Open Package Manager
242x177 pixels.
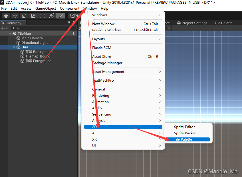pos(123,63)
